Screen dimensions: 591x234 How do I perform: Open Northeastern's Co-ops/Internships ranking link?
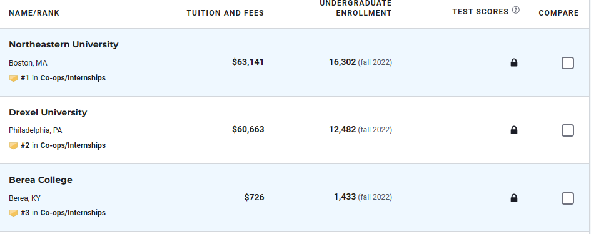[x=73, y=78]
